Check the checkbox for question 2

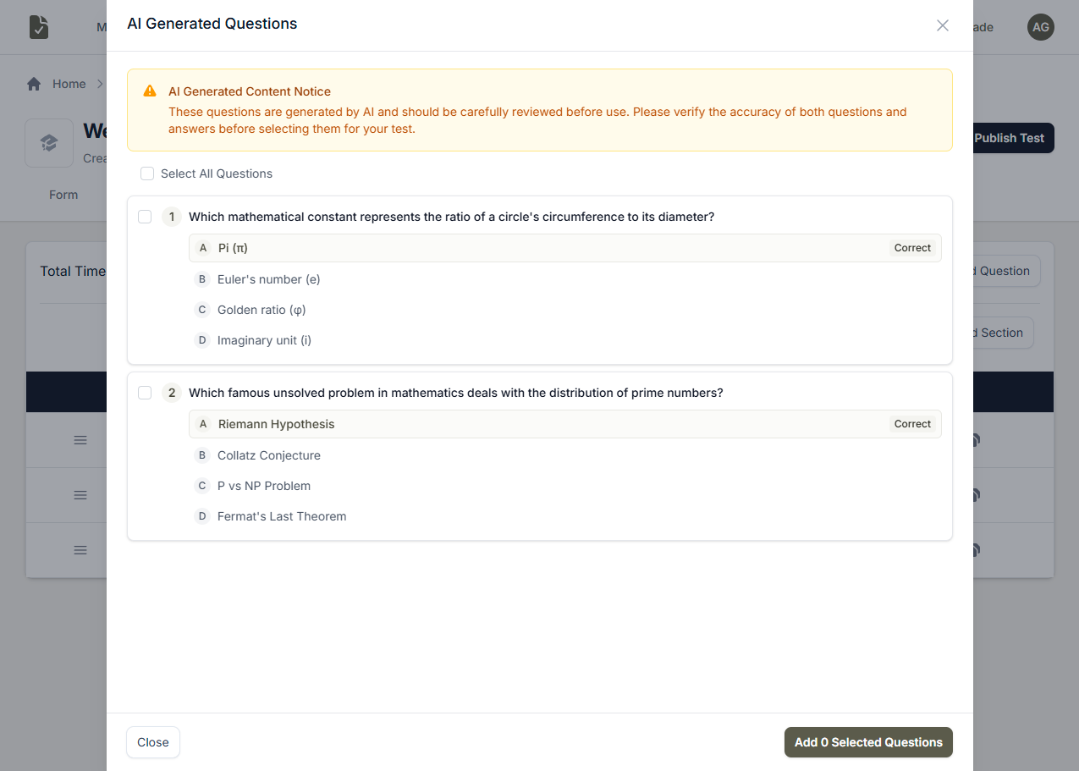(x=145, y=392)
